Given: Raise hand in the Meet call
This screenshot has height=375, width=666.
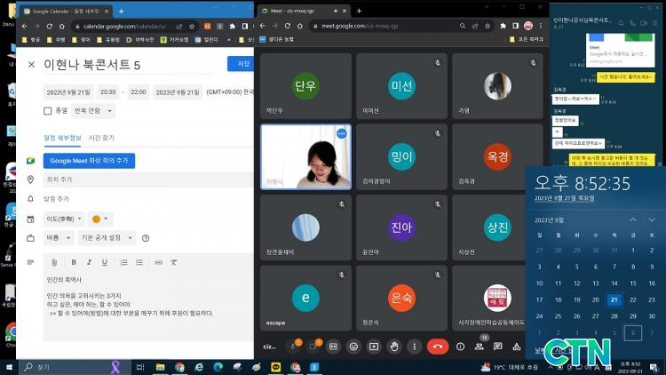Looking at the screenshot, I should tap(393, 346).
